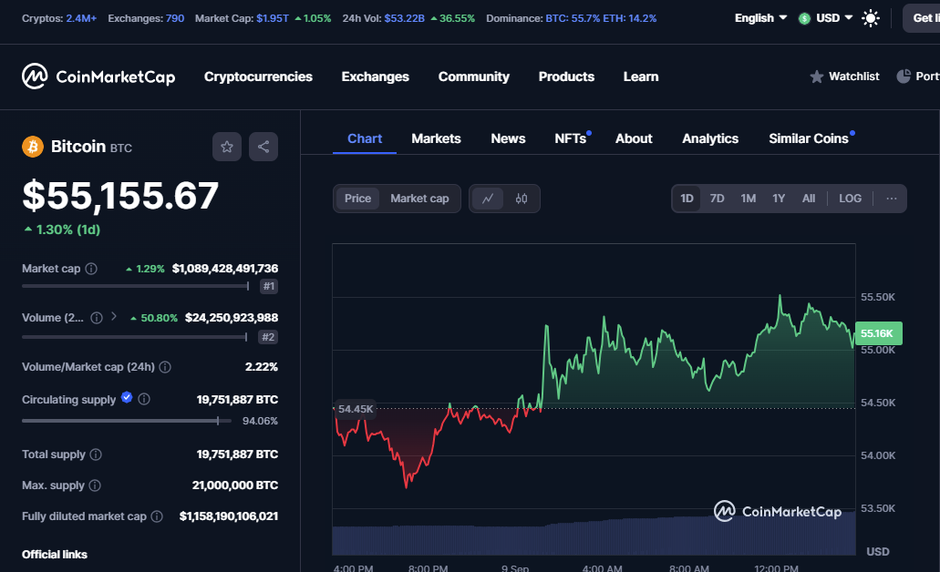The width and height of the screenshot is (940, 572).
Task: Click the CoinMarketCap logo in header
Action: pyautogui.click(x=98, y=77)
